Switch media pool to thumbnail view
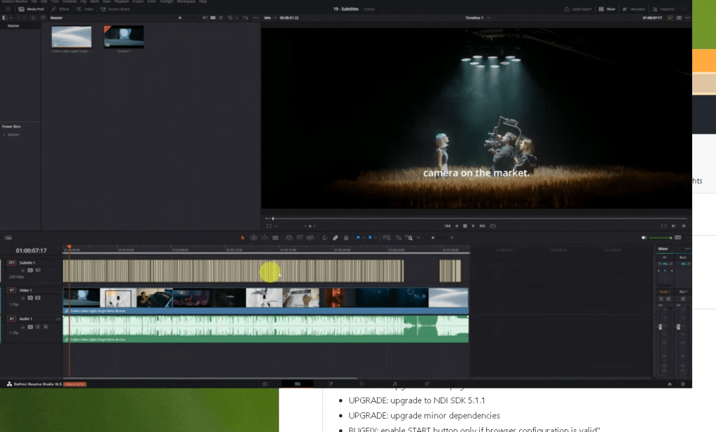The image size is (716, 432). 213,18
